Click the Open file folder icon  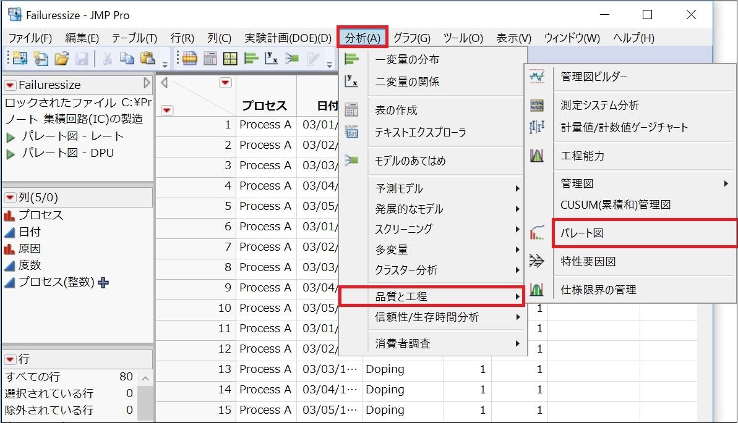point(61,59)
